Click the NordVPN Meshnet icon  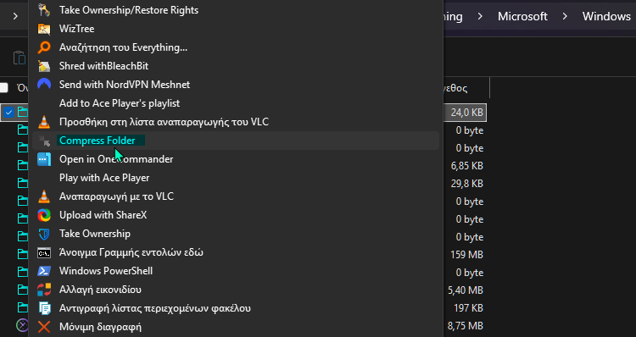tap(44, 85)
